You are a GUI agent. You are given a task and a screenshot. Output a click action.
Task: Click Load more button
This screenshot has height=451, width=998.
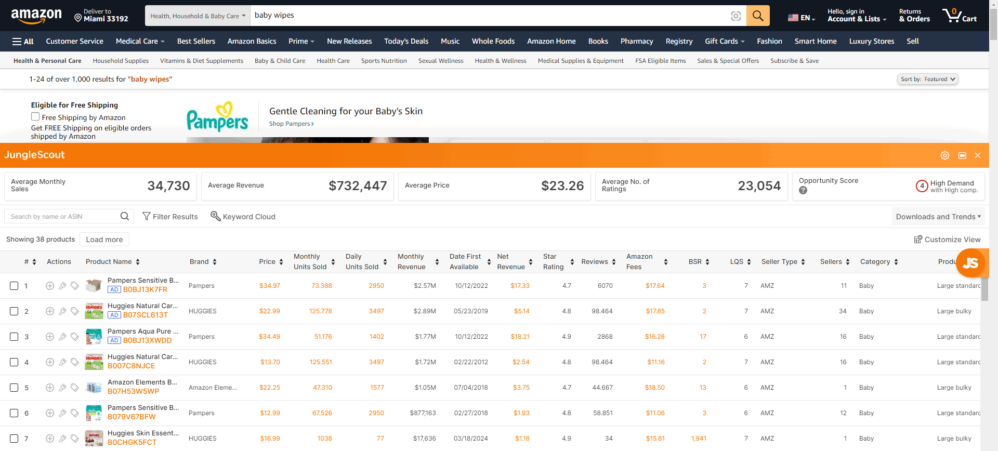(104, 240)
